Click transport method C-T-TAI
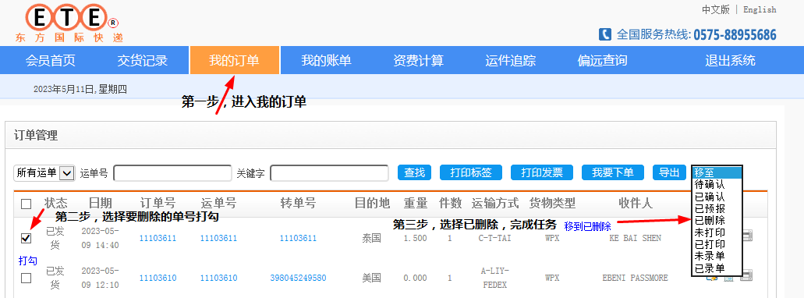This screenshot has height=298, width=804. [x=495, y=238]
